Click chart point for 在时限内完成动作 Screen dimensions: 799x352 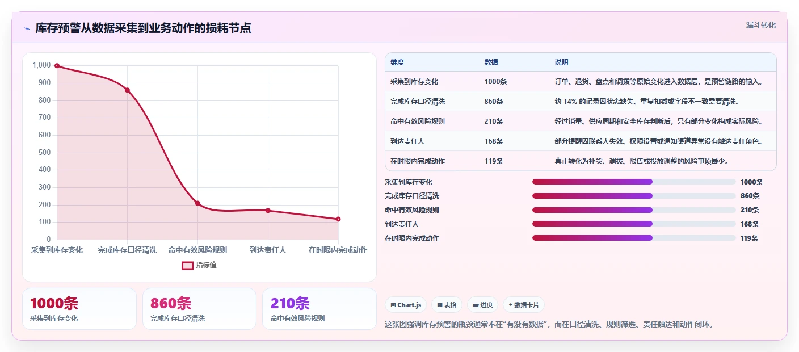point(338,219)
